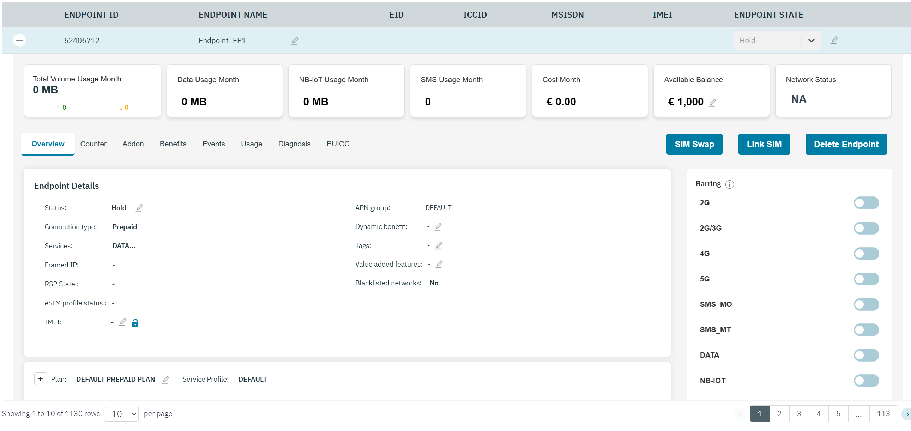Edit the Default Prepaid Plan pencil icon
The width and height of the screenshot is (911, 431).
point(165,380)
